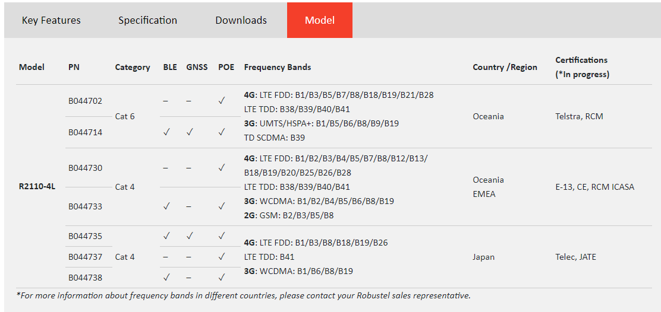Click the POE checkmark in B044730 row
Viewport: 661px width, 312px height.
221,168
